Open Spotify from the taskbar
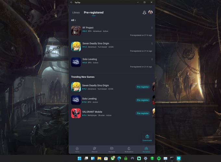Image resolution: width=221 pixels, height=162 pixels. (x=159, y=158)
